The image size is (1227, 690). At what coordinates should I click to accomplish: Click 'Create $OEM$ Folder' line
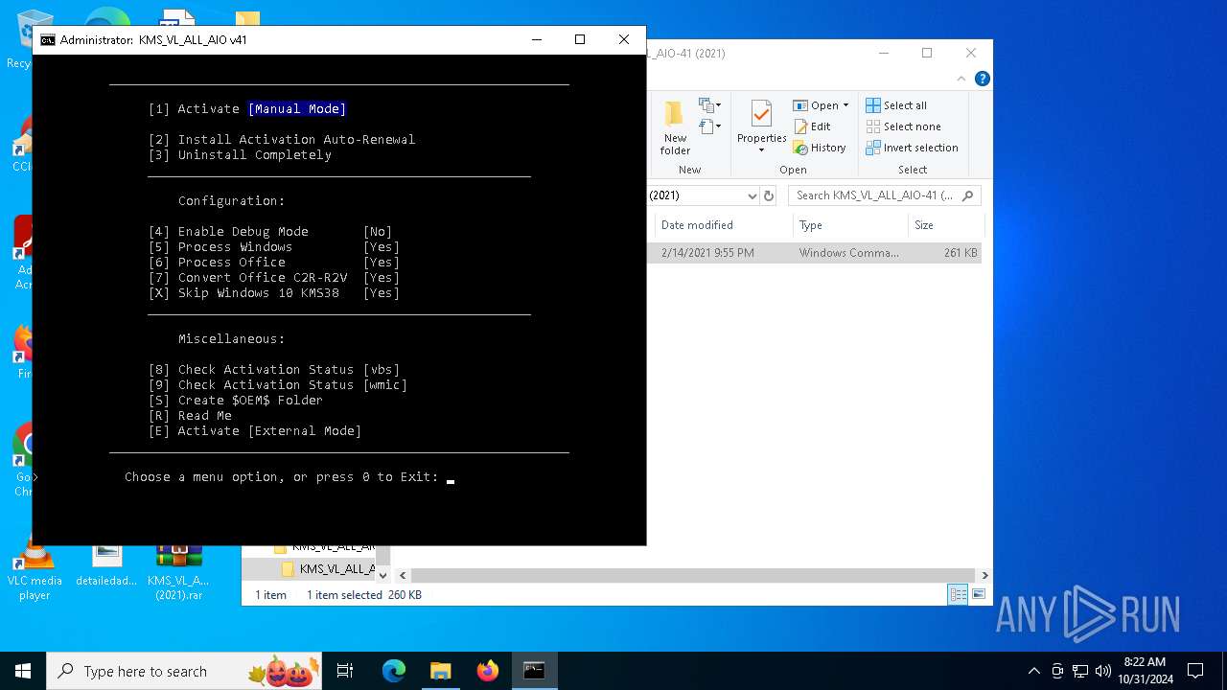236,401
